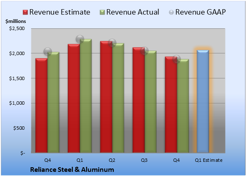Click the "Q1 Estimate" category label

[209, 160]
